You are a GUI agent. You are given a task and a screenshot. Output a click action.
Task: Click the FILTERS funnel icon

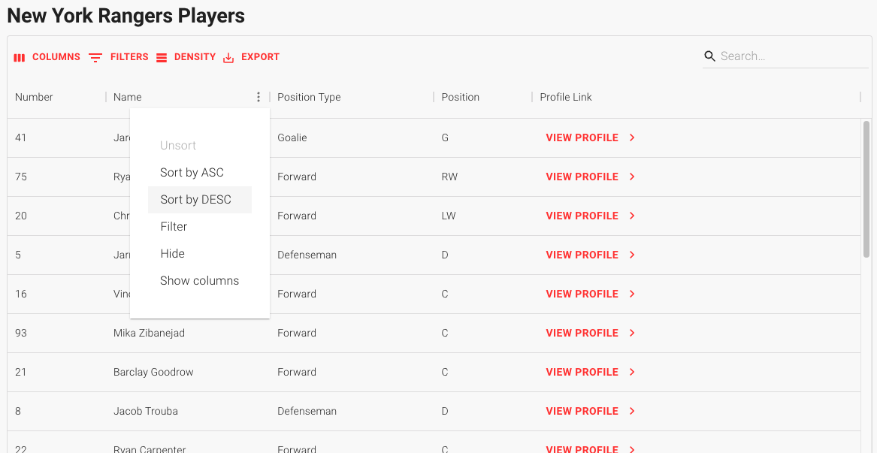95,57
